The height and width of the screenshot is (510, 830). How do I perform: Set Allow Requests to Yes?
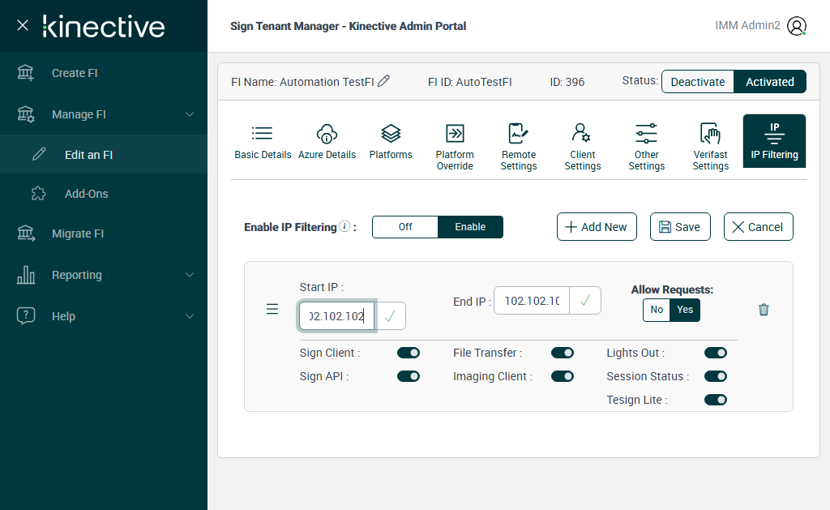(685, 310)
